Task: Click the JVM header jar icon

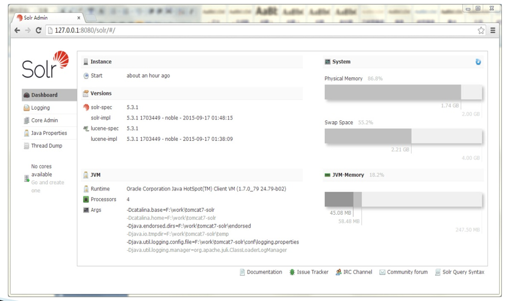Action: pyautogui.click(x=86, y=175)
